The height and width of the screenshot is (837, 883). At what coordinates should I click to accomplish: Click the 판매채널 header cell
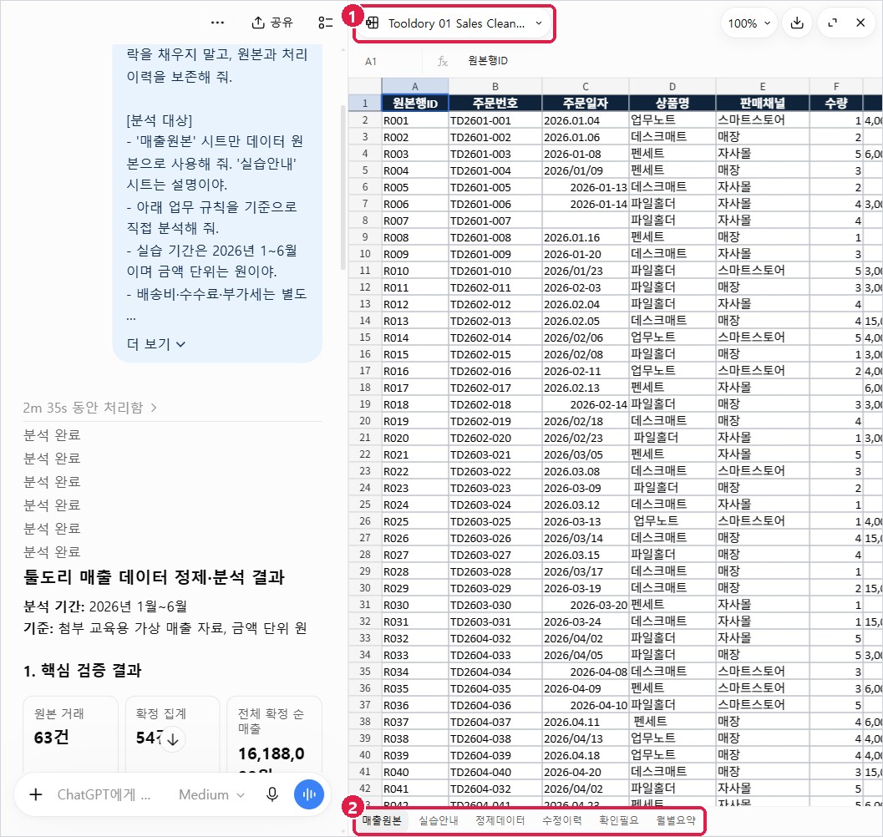pyautogui.click(x=763, y=103)
